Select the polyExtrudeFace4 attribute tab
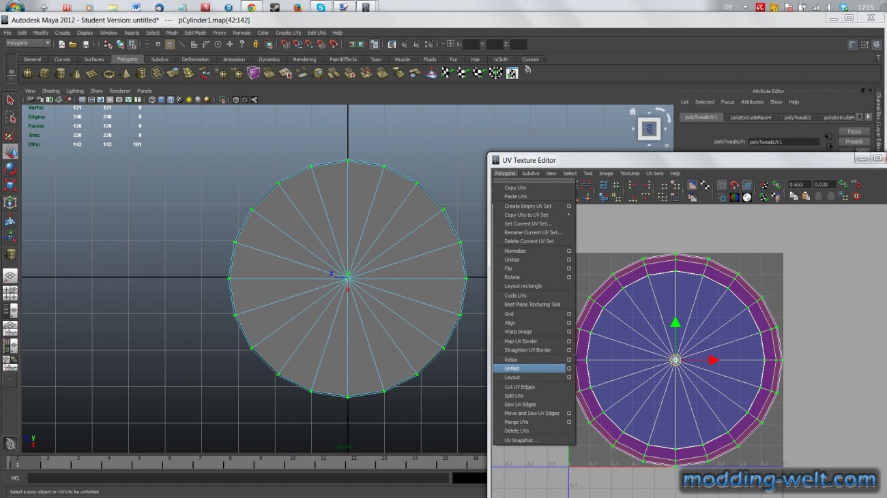 pyautogui.click(x=751, y=117)
